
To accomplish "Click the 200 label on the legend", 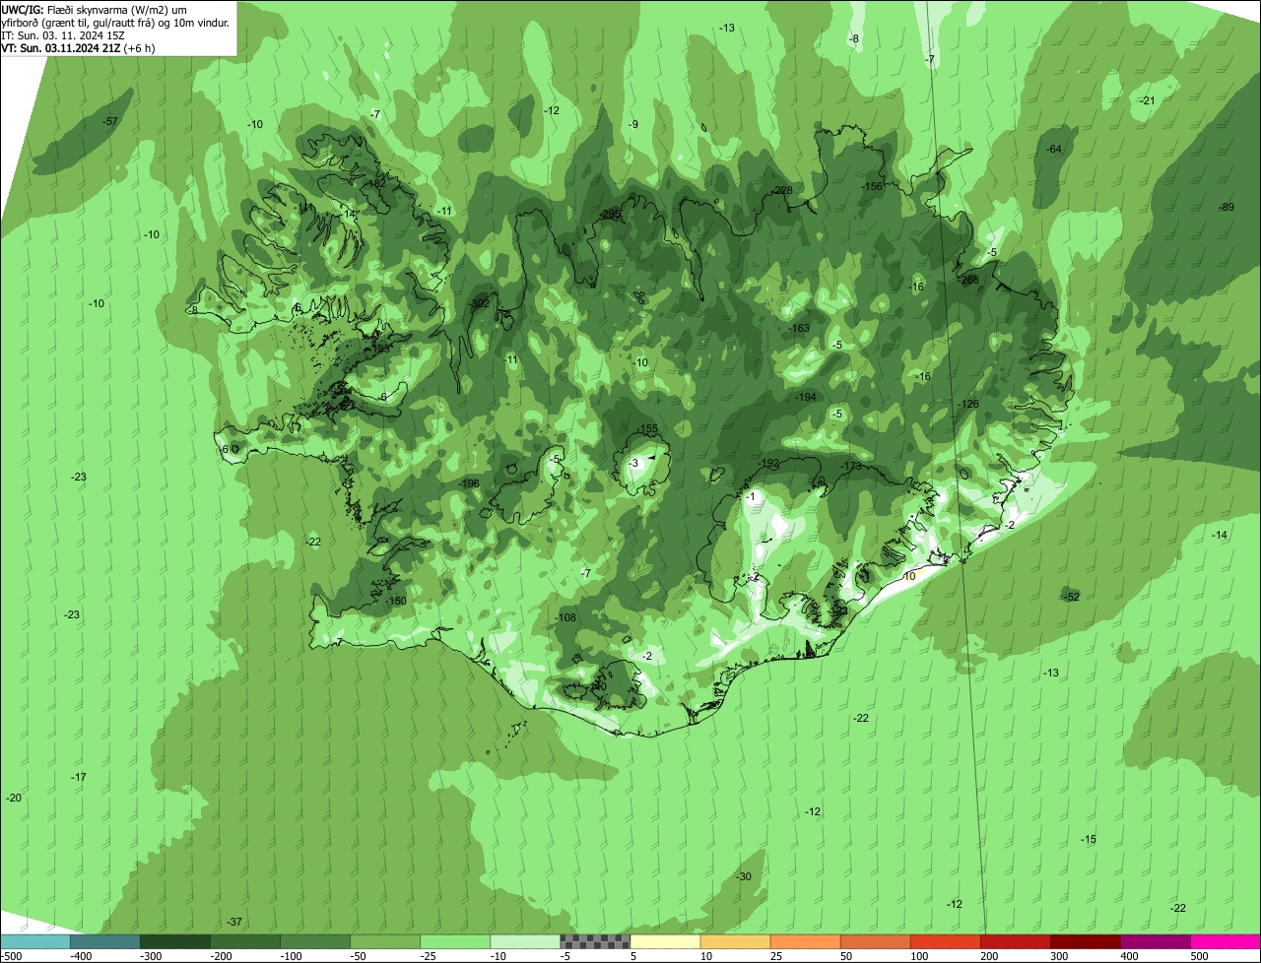I will point(990,956).
